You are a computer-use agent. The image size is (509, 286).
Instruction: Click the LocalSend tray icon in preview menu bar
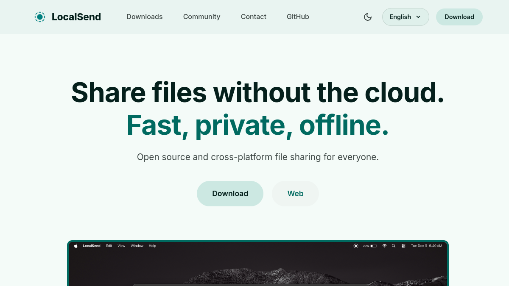356,246
